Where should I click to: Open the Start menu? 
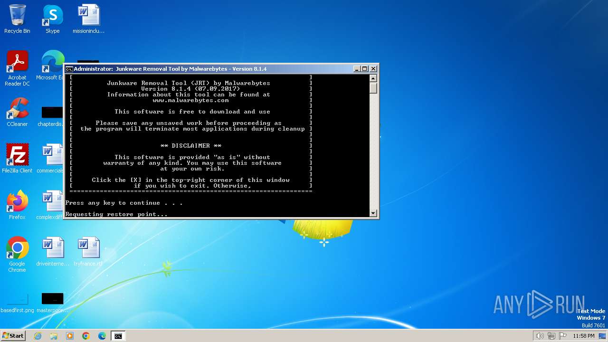click(x=13, y=336)
